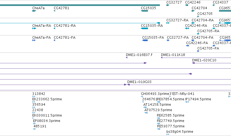Select the CG42246 gene arrow glyph

pyautogui.click(x=186, y=5)
